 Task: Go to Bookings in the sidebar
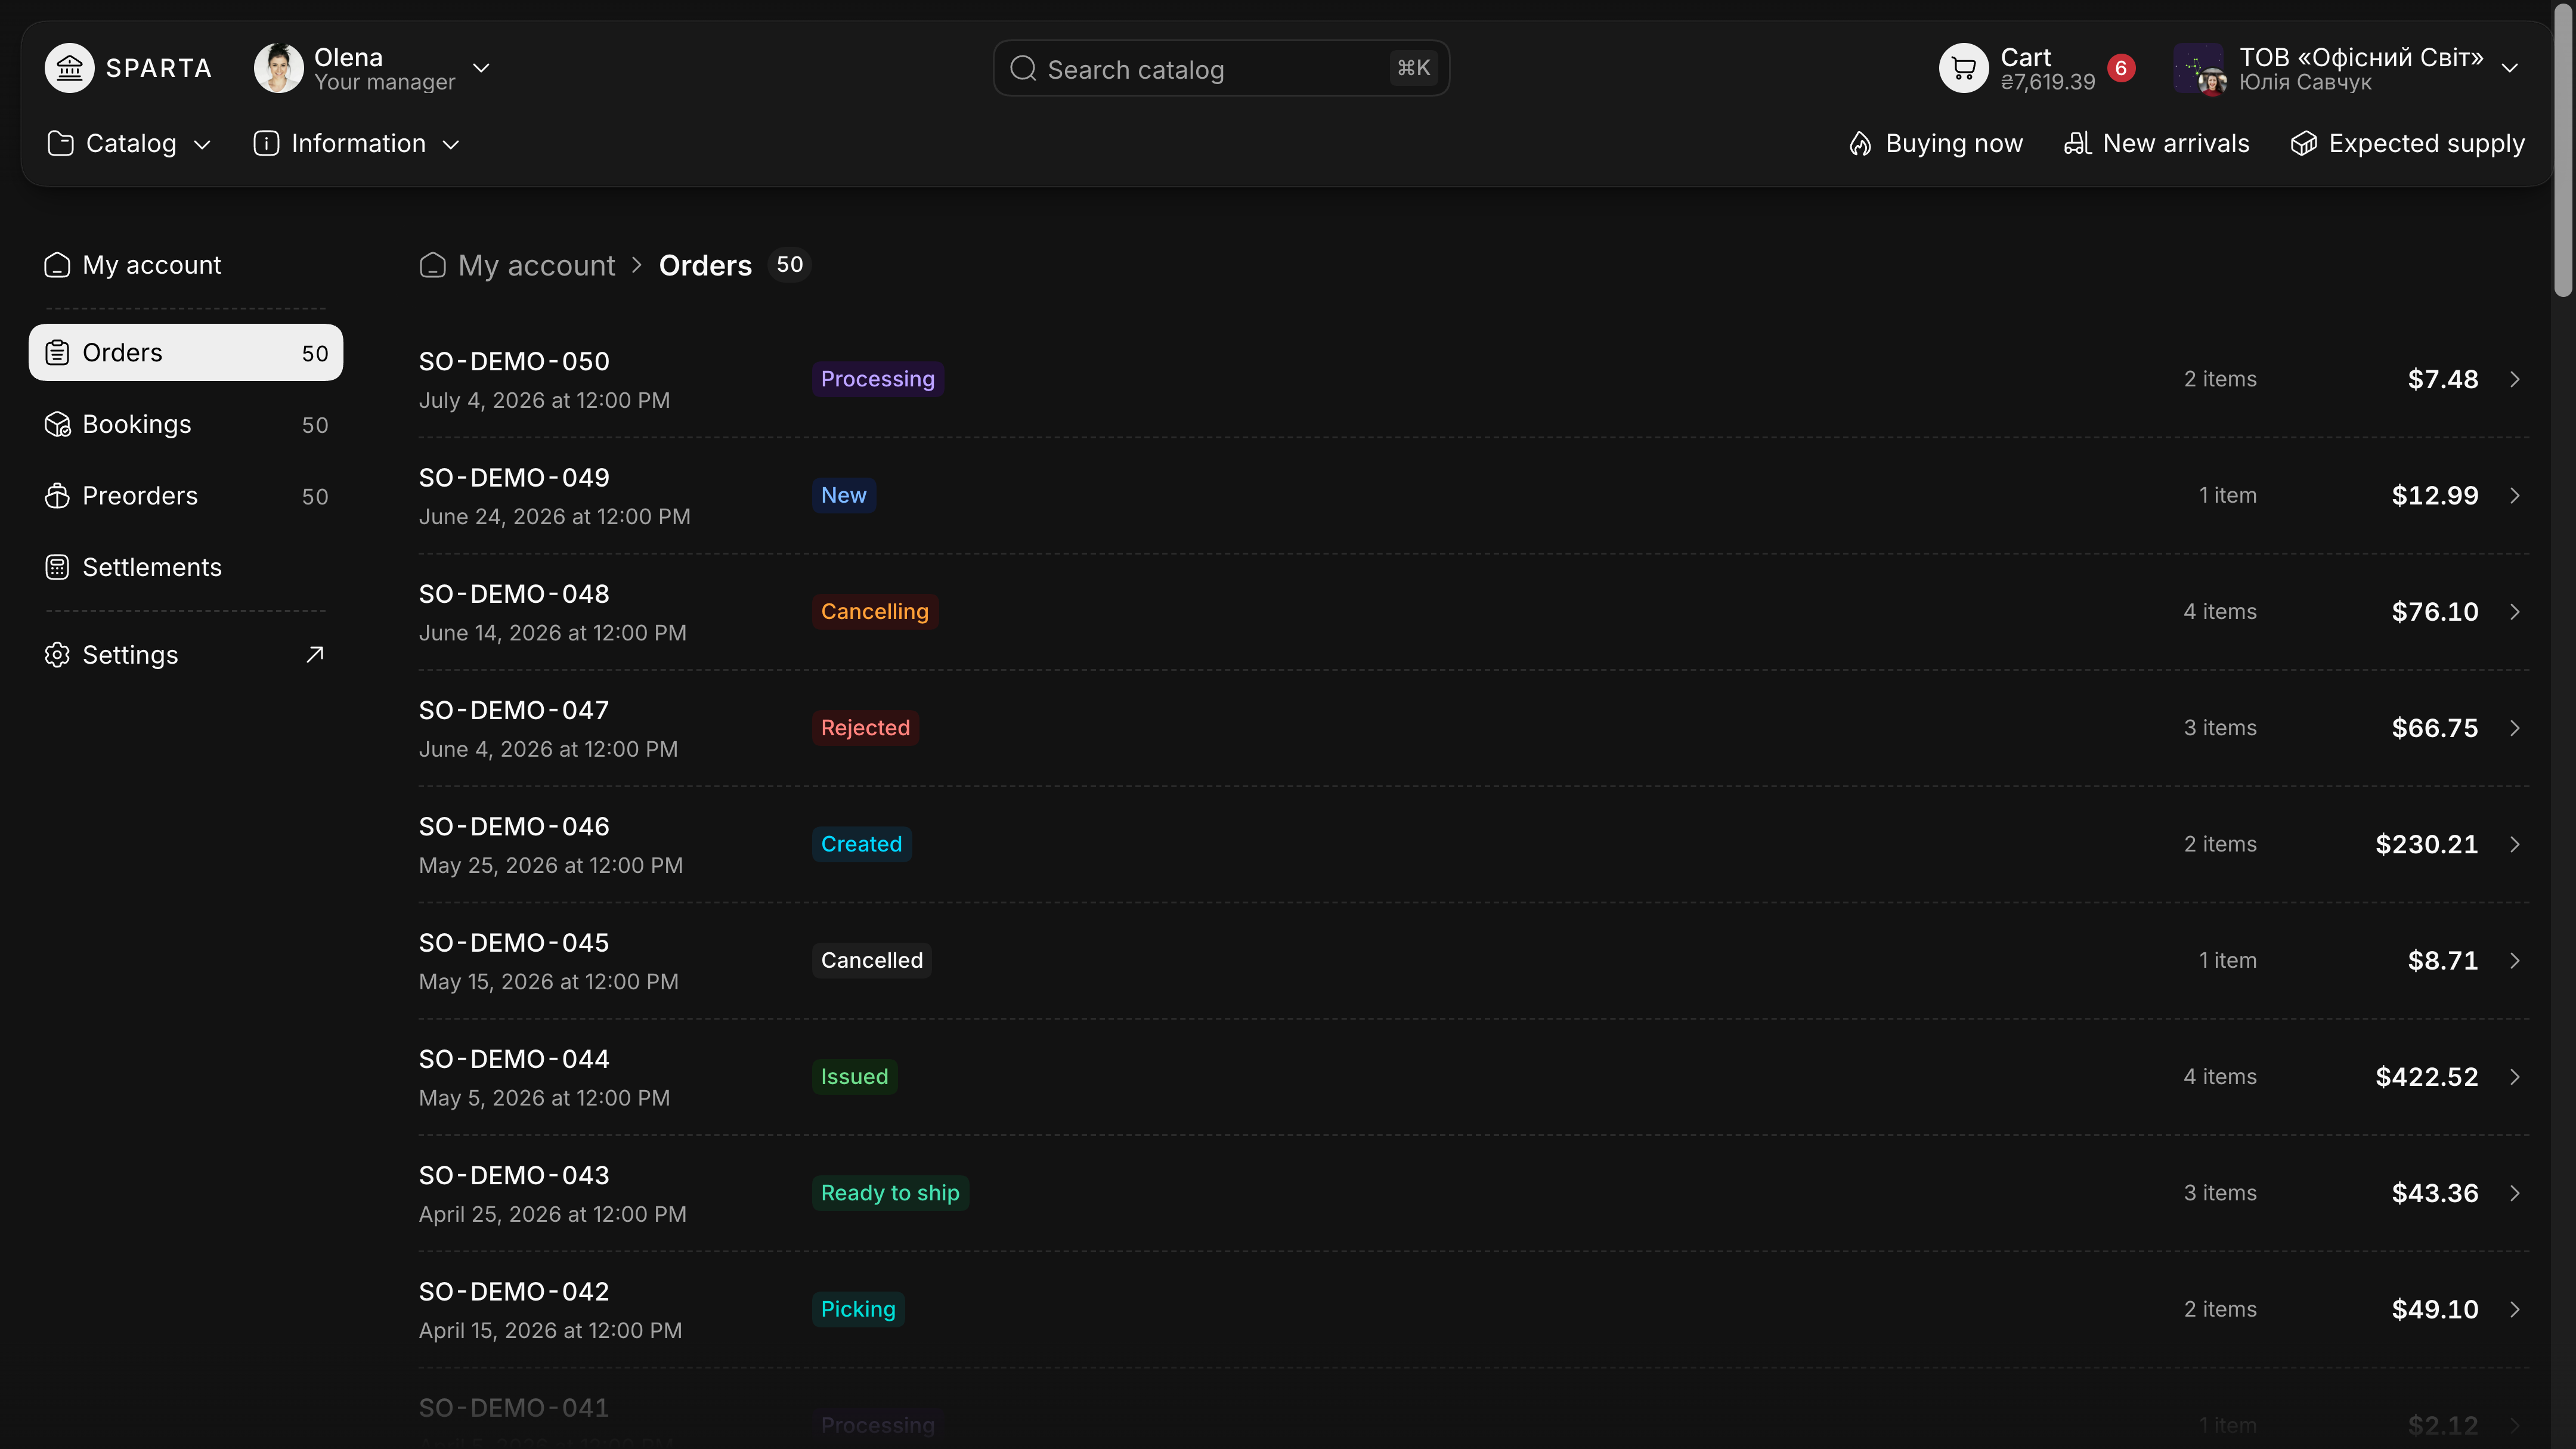click(x=186, y=425)
